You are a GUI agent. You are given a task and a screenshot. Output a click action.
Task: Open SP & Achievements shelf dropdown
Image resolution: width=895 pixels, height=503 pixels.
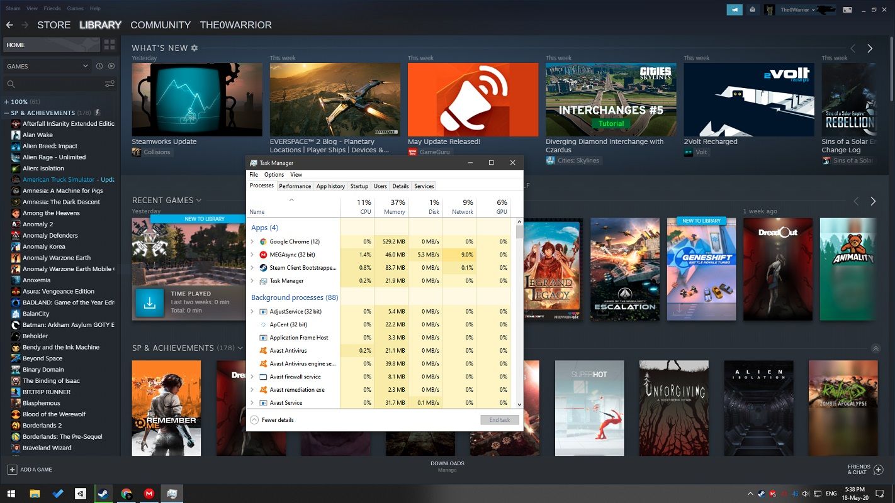(x=240, y=348)
